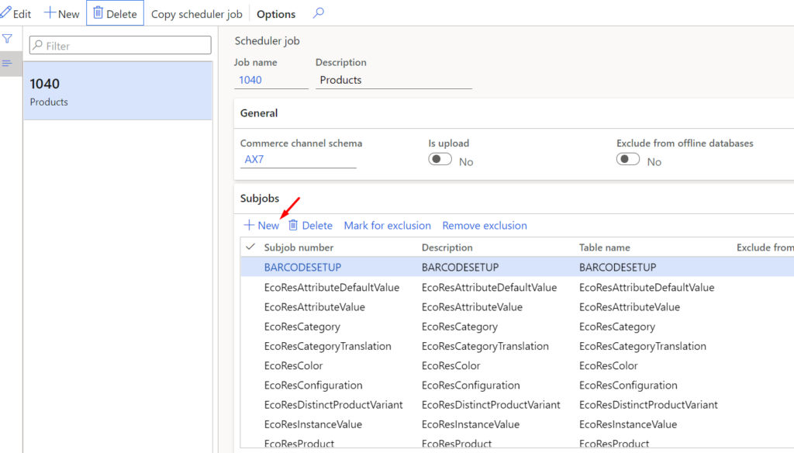The image size is (794, 453).
Task: Sort by Table name column header
Action: 605,247
